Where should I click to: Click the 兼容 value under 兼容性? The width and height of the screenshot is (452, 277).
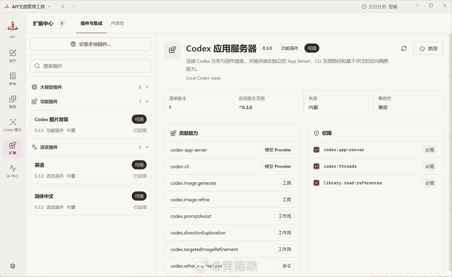coord(383,107)
